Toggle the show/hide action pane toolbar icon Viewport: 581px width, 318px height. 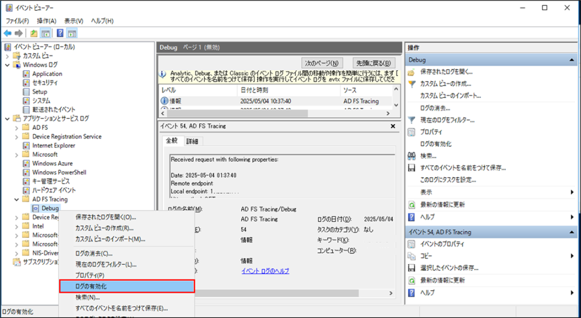[72, 33]
